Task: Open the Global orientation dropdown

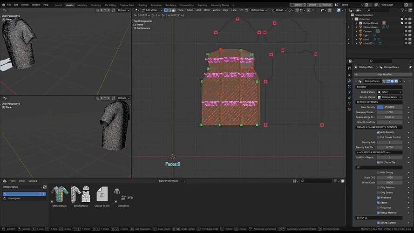Action: [x=279, y=10]
